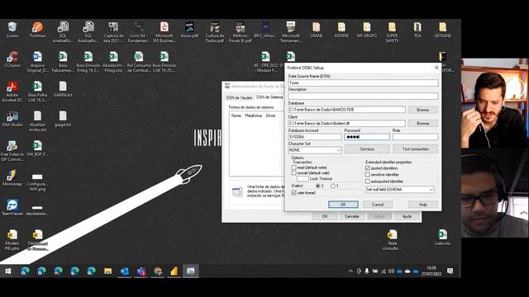The image size is (529, 297).
Task: Select Dialect 3 radio button
Action: pyautogui.click(x=317, y=186)
